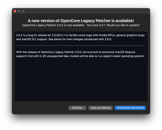Click "Would you like to update?" text
Screen dimensions: 162x130
click(124, 25)
